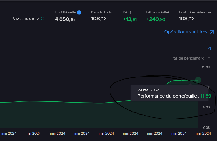Click the Pouvoir d'achat value 108,32

(98, 19)
